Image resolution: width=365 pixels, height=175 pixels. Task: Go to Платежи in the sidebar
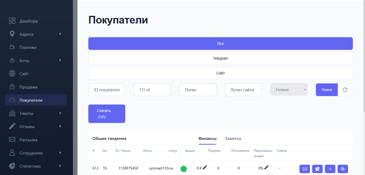click(28, 47)
